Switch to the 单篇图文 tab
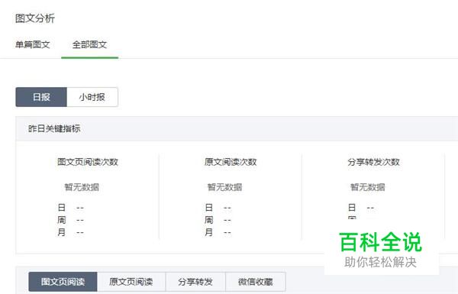This screenshot has width=458, height=294. tap(32, 45)
